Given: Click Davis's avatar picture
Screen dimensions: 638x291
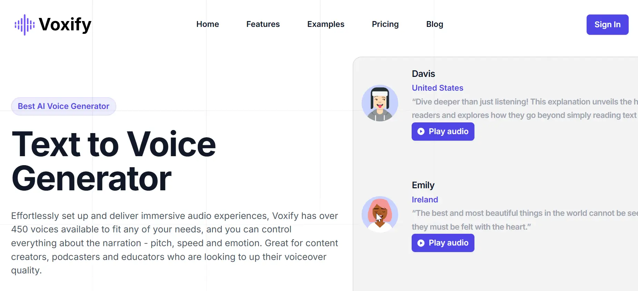Looking at the screenshot, I should (380, 103).
